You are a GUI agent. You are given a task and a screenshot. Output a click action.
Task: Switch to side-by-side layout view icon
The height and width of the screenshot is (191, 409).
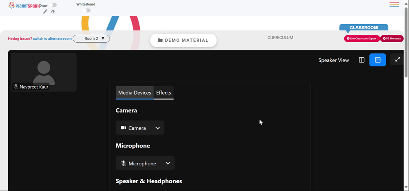point(362,60)
